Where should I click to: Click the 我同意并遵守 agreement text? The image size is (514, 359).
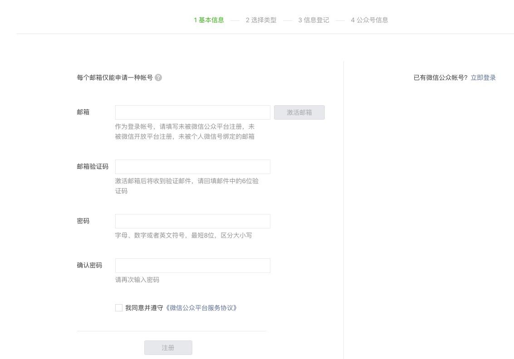(x=144, y=308)
